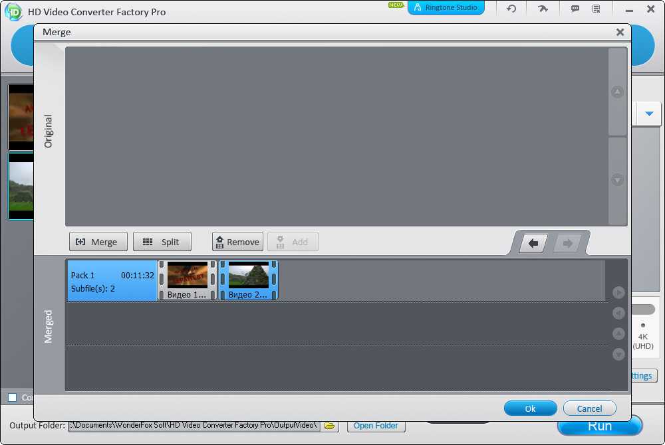Image resolution: width=665 pixels, height=445 pixels.
Task: Click the NEW badge beside Ringtone Studio
Action: click(396, 5)
